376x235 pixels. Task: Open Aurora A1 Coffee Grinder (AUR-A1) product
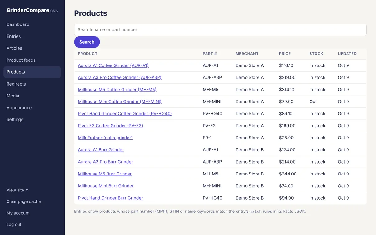(x=113, y=65)
